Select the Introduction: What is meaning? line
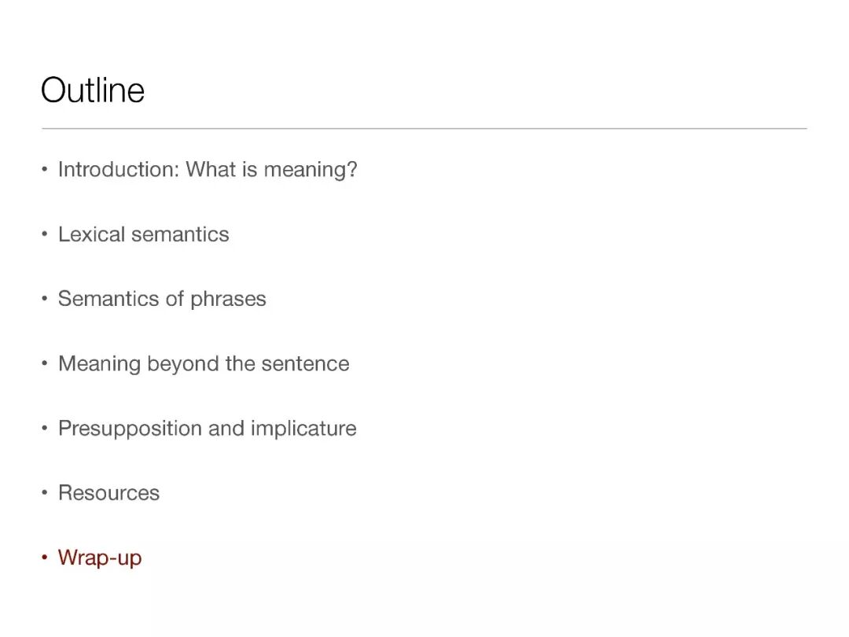 point(208,169)
